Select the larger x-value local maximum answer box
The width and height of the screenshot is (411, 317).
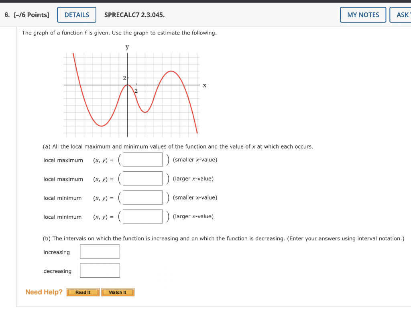[x=142, y=178]
